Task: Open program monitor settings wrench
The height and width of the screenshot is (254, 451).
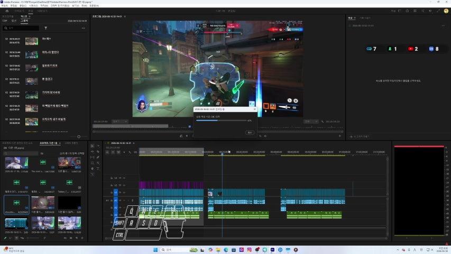Action: tap(323, 122)
